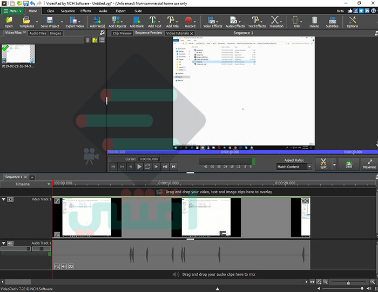Open the Sequence ribbon tab
The width and height of the screenshot is (378, 292).
click(x=67, y=11)
